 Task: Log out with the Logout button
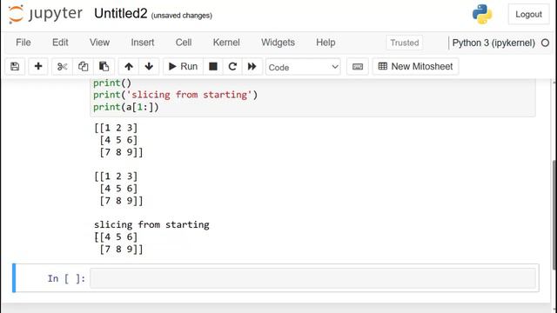528,15
